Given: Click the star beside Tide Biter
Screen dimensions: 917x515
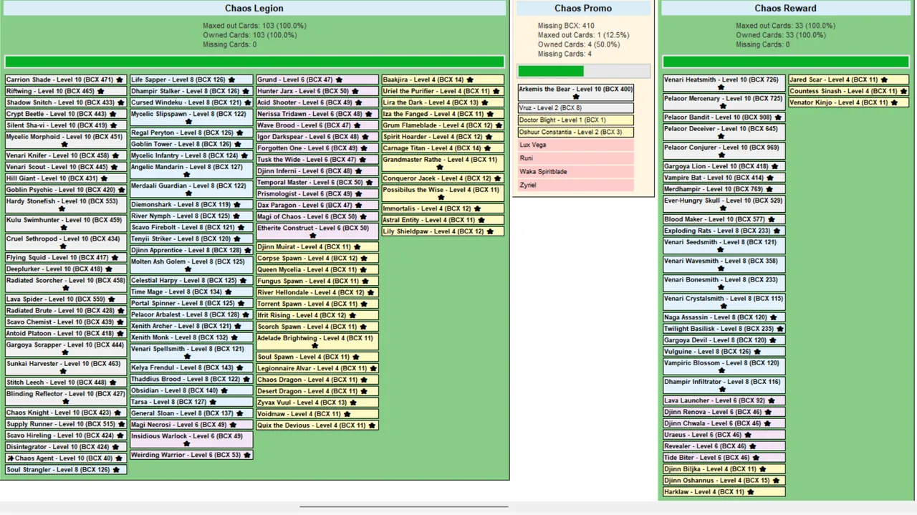Looking at the screenshot, I should tap(757, 458).
